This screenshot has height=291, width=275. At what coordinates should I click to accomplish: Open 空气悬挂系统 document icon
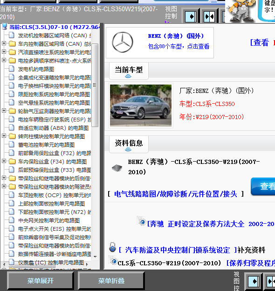[x=12, y=102]
